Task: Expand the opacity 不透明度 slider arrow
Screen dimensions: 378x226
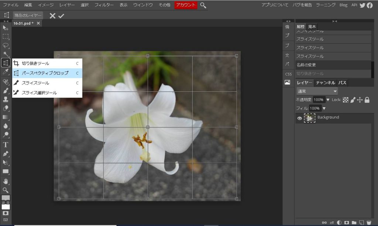Action: (328, 100)
